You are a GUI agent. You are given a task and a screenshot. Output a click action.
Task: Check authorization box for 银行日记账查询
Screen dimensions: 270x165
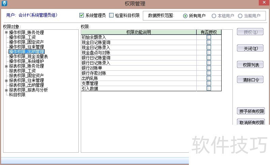(x=209, y=57)
